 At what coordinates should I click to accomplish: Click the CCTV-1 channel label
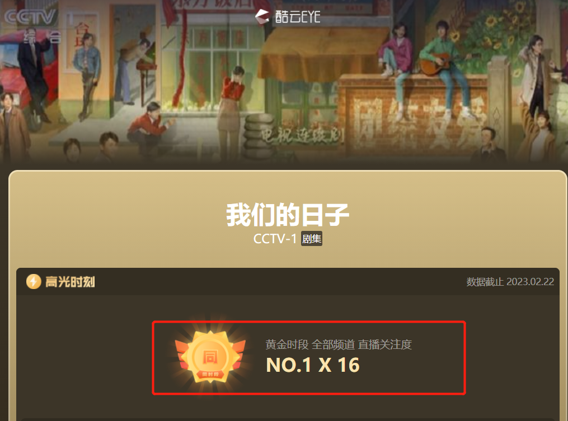(x=275, y=239)
